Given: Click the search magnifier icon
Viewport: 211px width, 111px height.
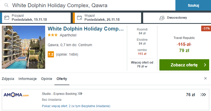Looking at the screenshot, I should coord(6,5).
